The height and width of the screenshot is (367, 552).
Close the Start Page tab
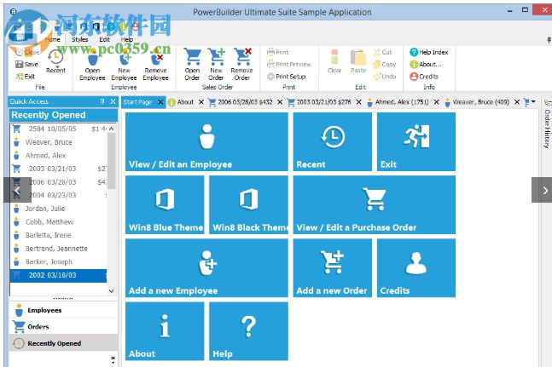(x=160, y=102)
